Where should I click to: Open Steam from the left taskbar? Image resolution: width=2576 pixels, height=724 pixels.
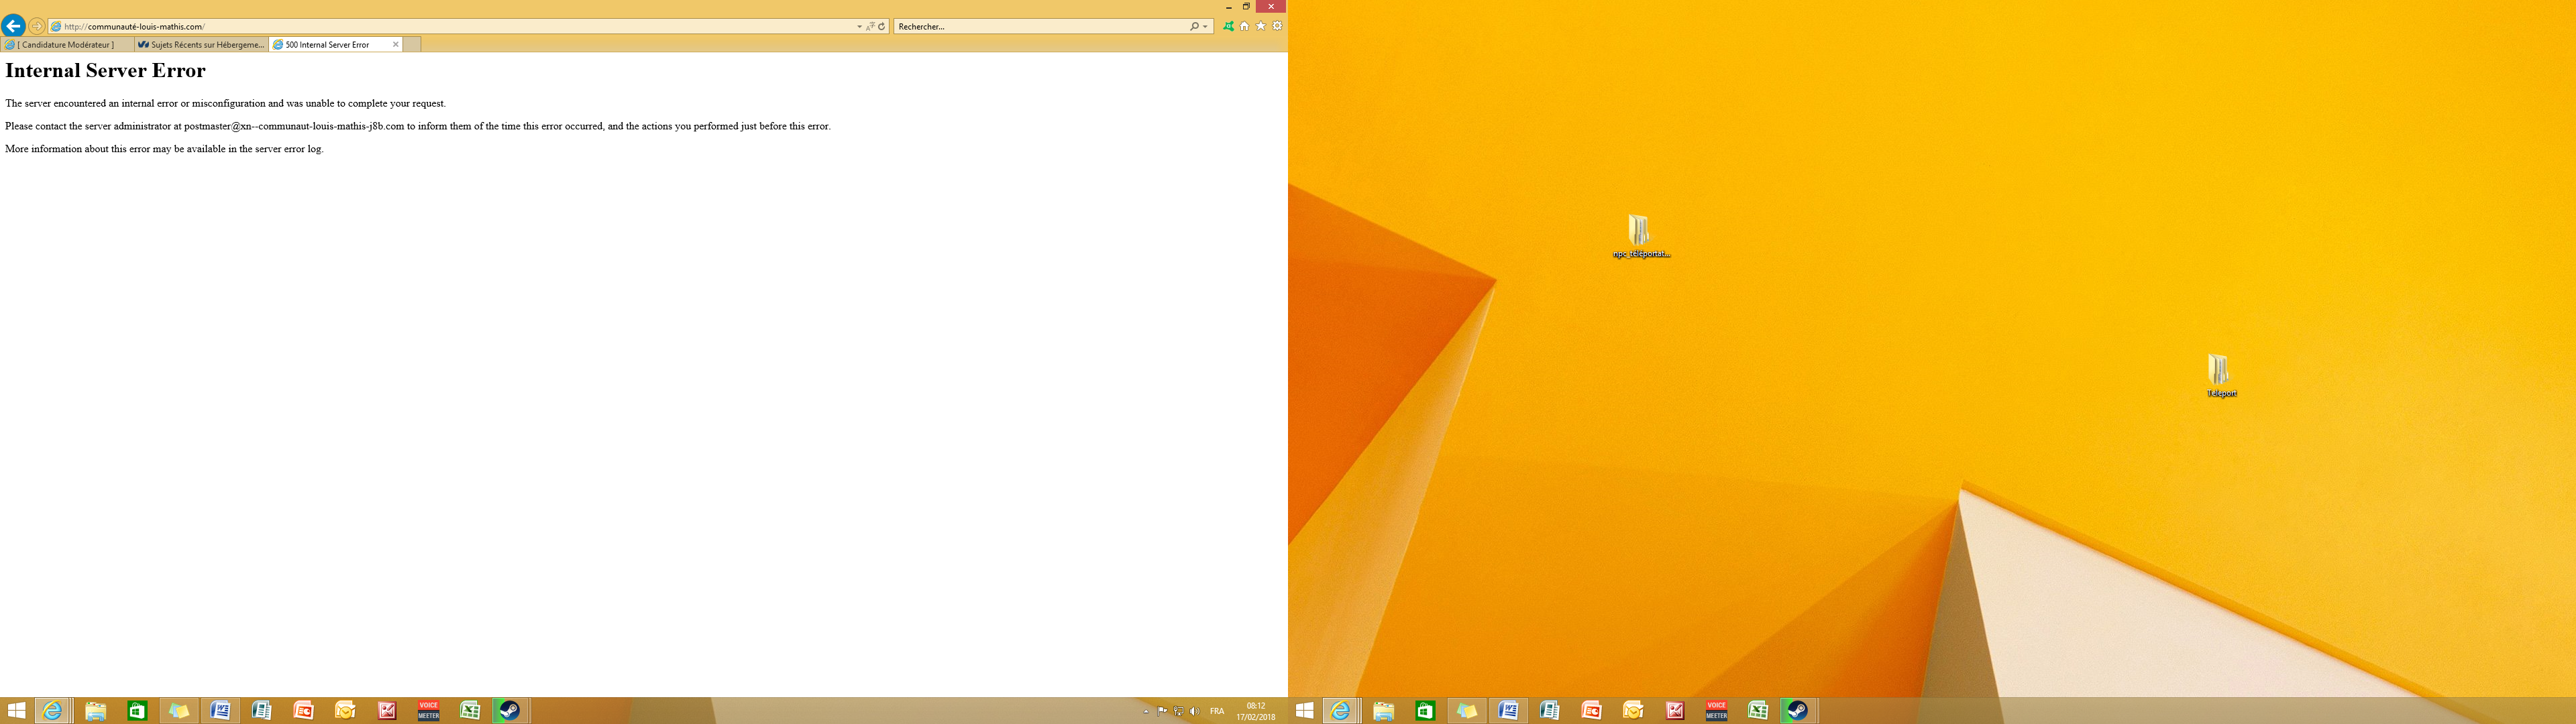click(510, 711)
